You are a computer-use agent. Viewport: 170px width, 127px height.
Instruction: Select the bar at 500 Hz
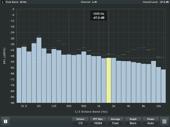coord(84,77)
